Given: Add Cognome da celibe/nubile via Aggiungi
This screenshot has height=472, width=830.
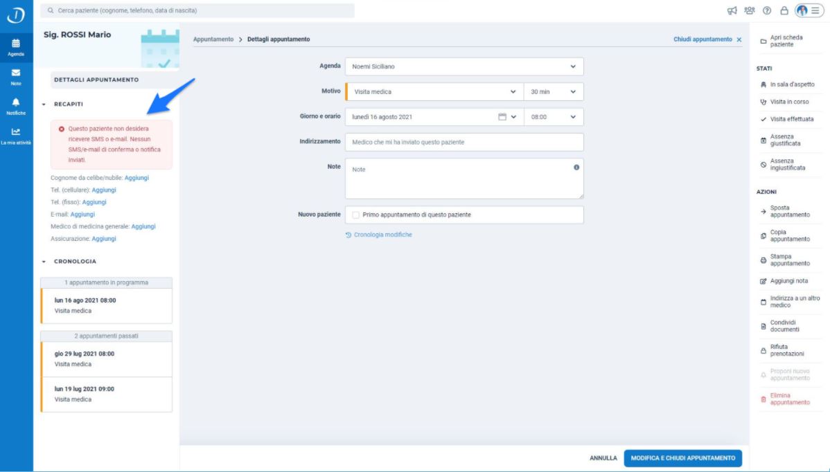Looking at the screenshot, I should pos(136,178).
